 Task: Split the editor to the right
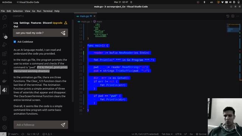233,16
